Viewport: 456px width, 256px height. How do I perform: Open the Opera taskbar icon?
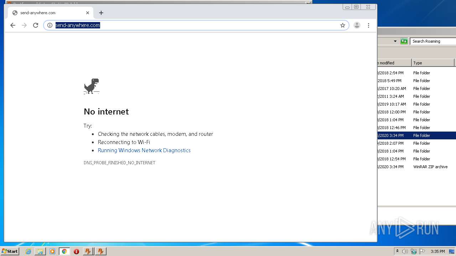[76, 251]
